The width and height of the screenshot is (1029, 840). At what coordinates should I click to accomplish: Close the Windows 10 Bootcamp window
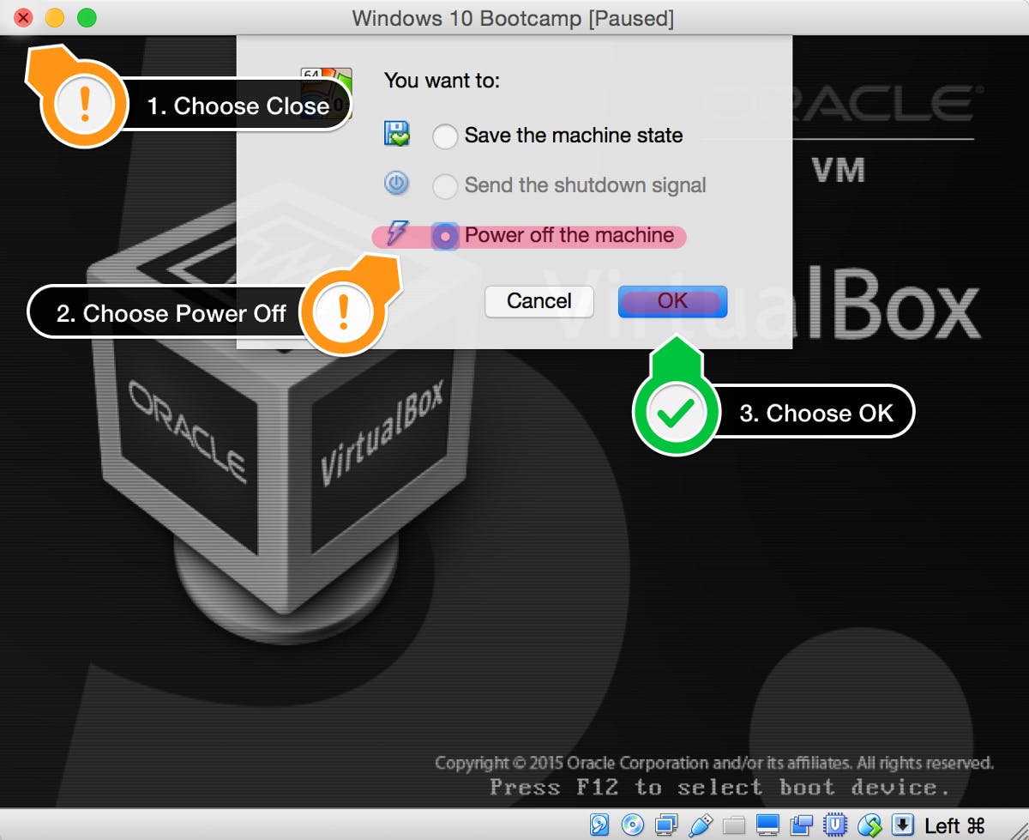click(24, 18)
